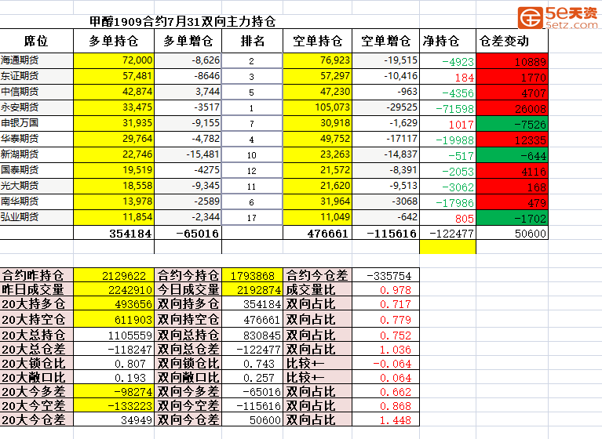The height and width of the screenshot is (439, 602).
Task: Click the 双向敞口比 value 0.257
Action: click(x=252, y=377)
